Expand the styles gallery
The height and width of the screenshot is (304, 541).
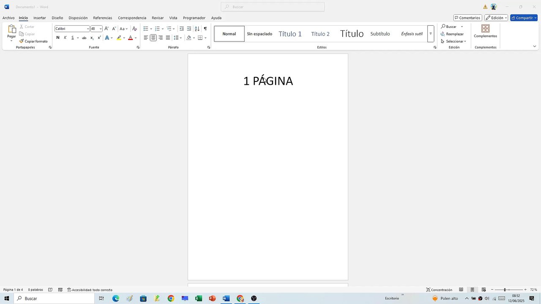click(x=431, y=34)
